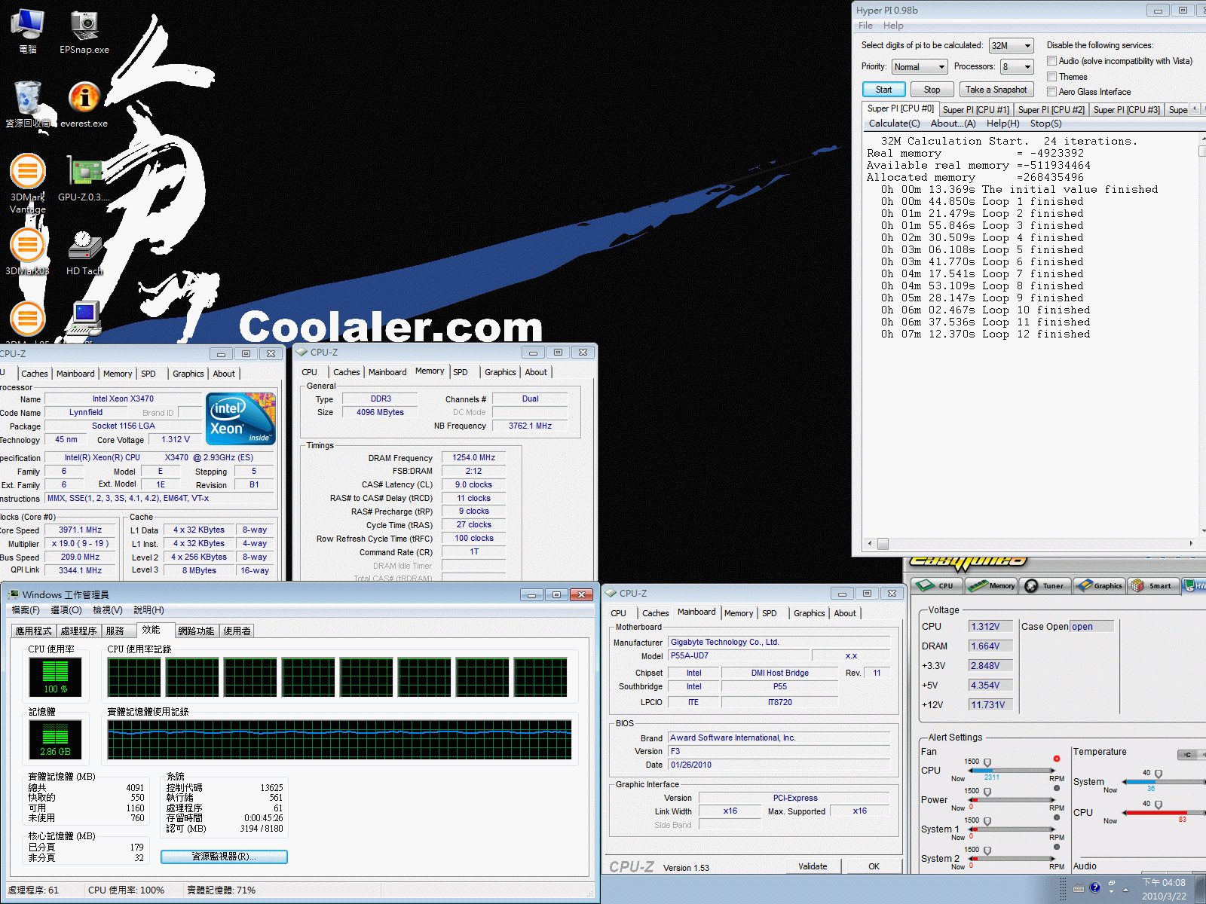This screenshot has height=904, width=1206.
Task: Click Show Desktop strip on taskbar
Action: [1200, 889]
